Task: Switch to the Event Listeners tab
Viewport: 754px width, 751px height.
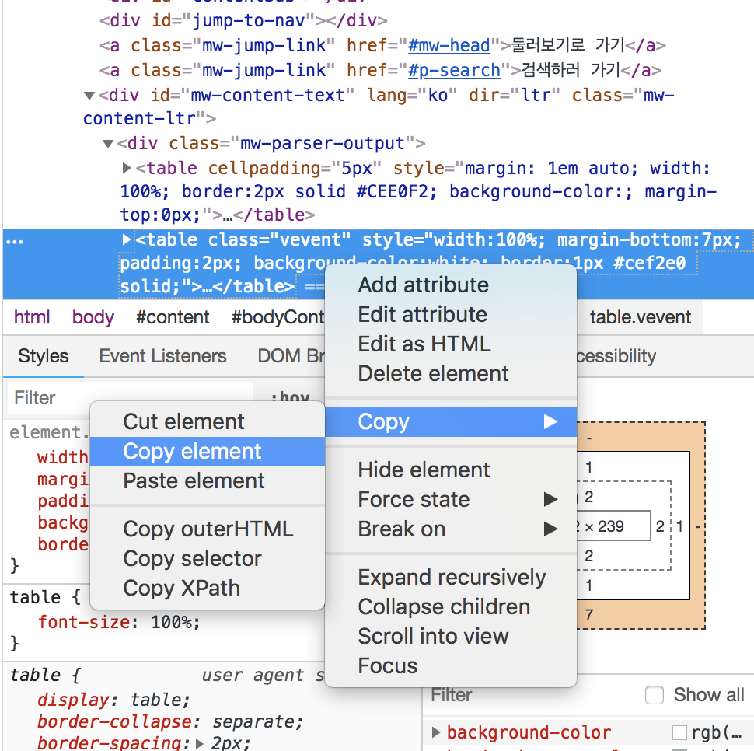Action: pos(162,356)
